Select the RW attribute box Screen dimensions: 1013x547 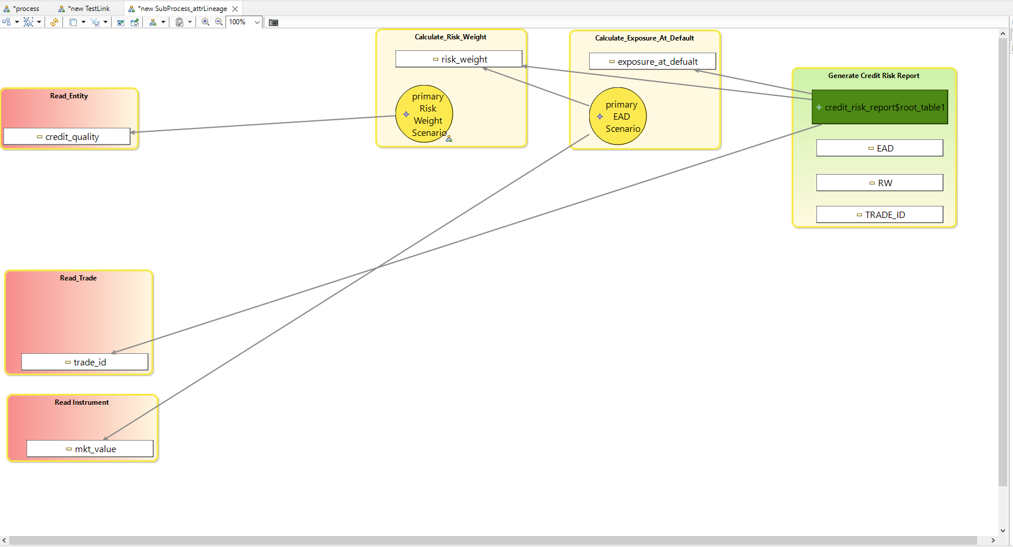coord(880,183)
